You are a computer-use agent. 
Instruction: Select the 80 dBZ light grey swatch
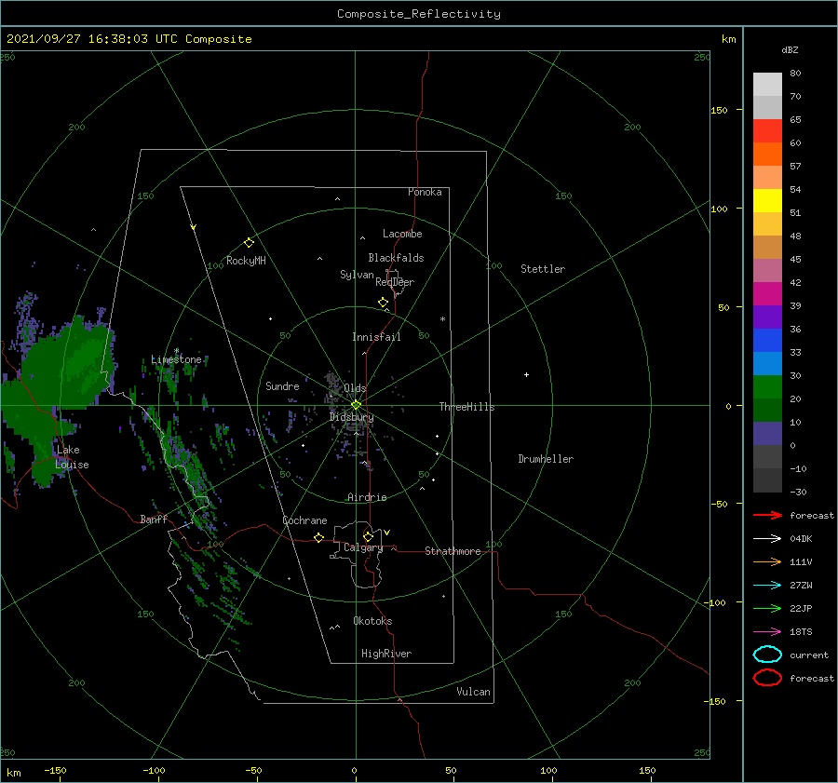pos(767,84)
